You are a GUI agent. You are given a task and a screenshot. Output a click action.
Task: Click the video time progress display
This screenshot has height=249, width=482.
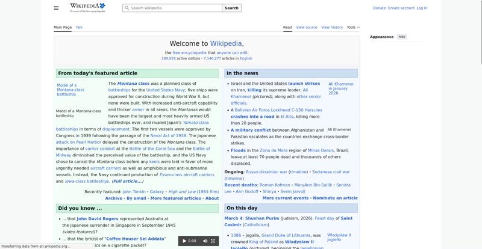(193, 241)
